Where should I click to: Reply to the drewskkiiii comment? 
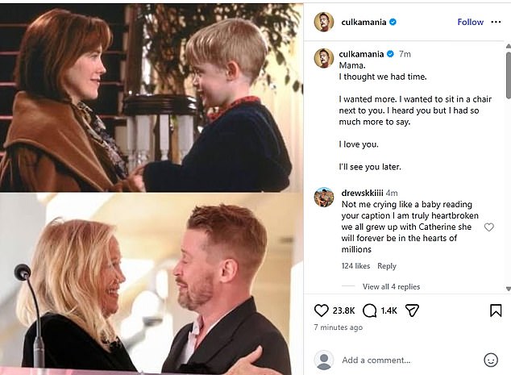[387, 266]
